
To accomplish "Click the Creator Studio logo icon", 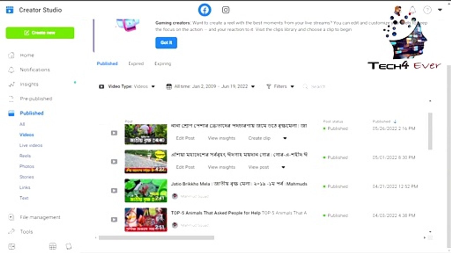I will coord(10,10).
